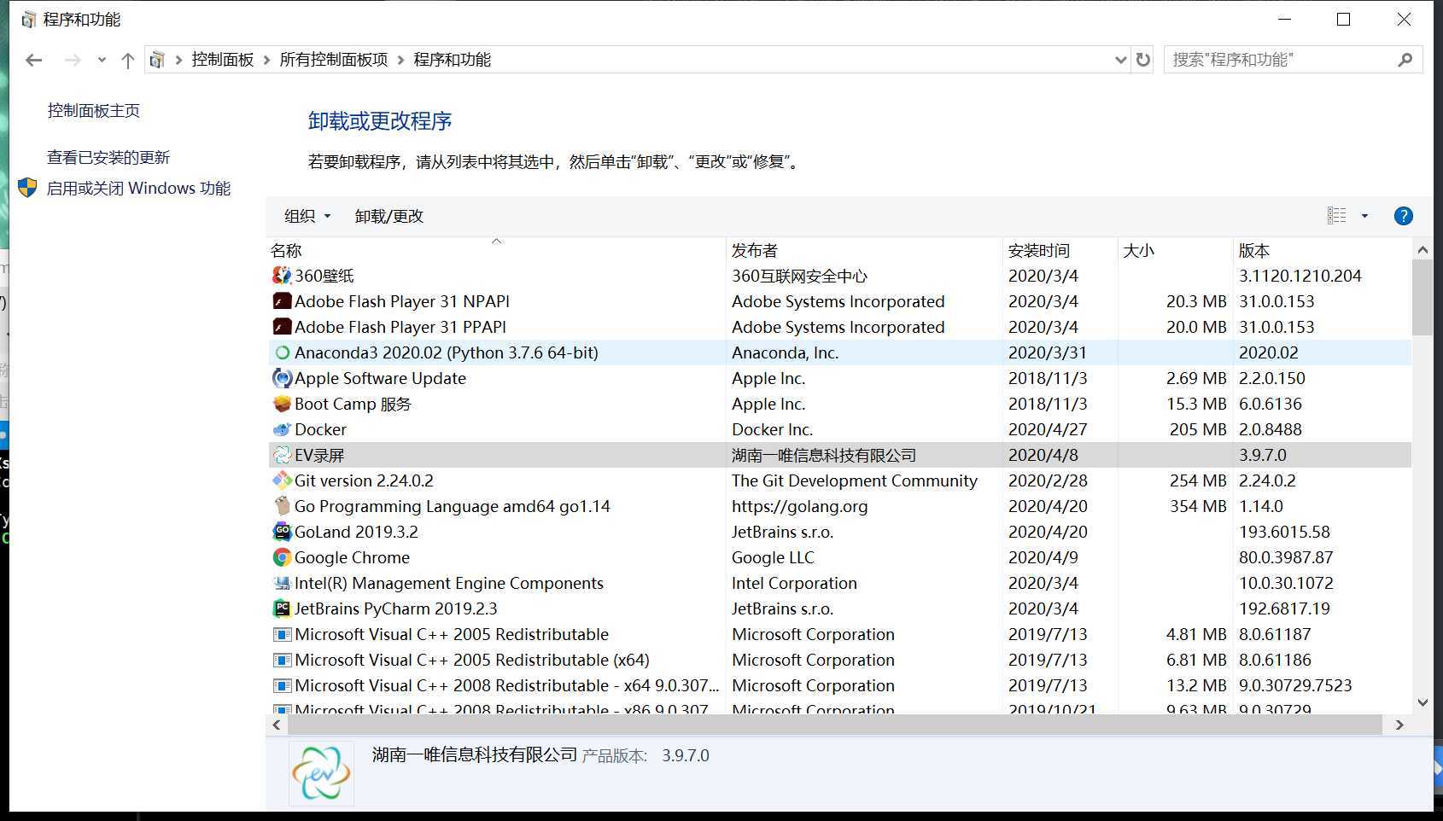The width and height of the screenshot is (1443, 821).
Task: Click Boot Camp 服务 program name
Action: click(353, 404)
